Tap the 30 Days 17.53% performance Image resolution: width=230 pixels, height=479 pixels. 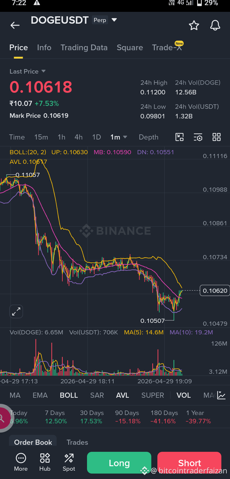(x=92, y=417)
